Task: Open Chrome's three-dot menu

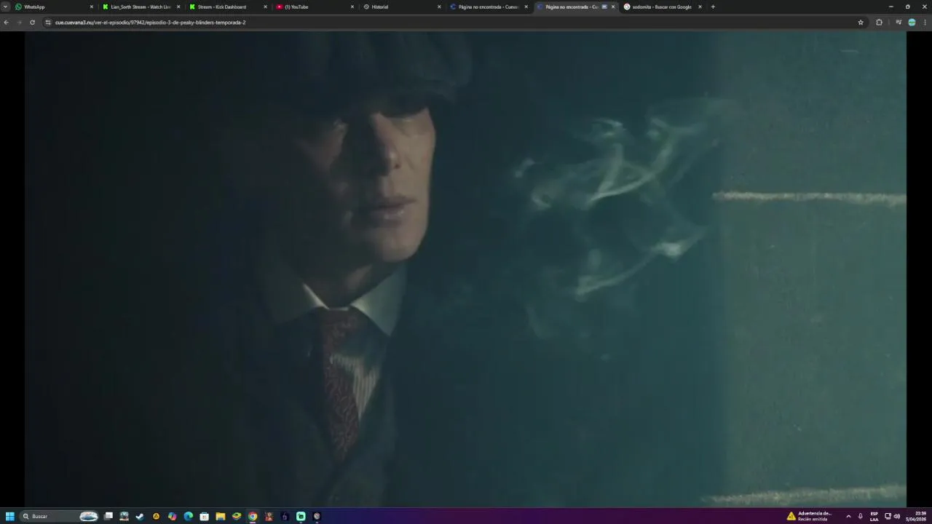Action: (x=925, y=23)
